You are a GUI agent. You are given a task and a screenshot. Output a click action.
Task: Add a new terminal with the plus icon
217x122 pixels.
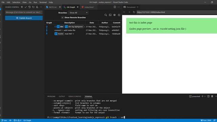[202, 96]
